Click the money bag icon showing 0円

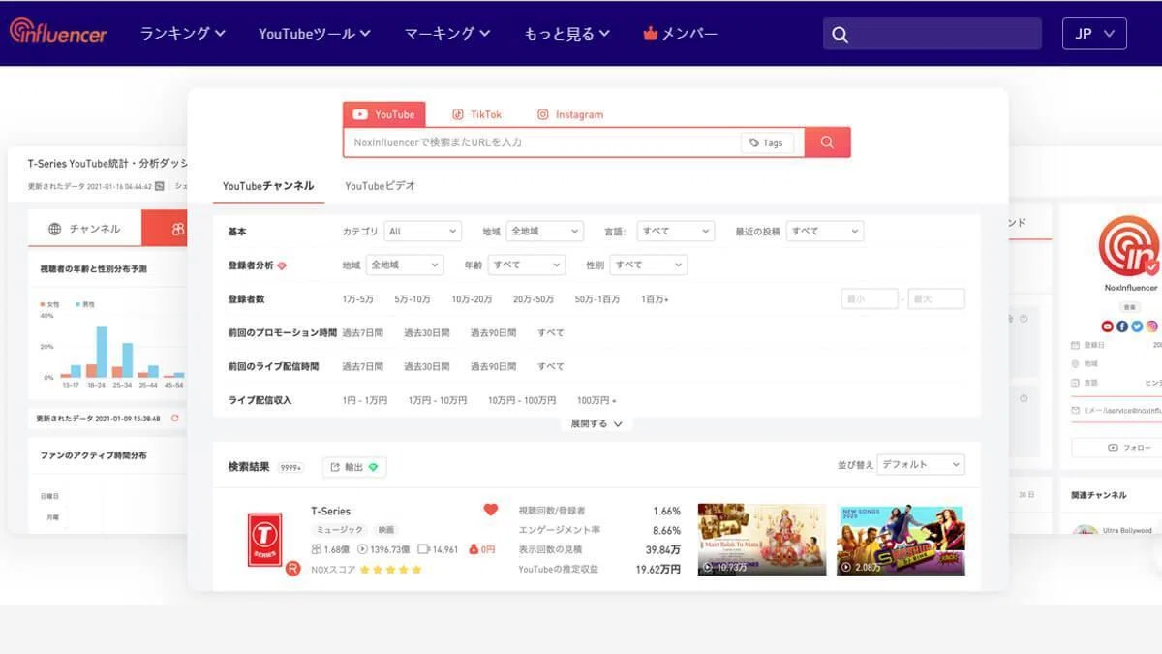[474, 549]
